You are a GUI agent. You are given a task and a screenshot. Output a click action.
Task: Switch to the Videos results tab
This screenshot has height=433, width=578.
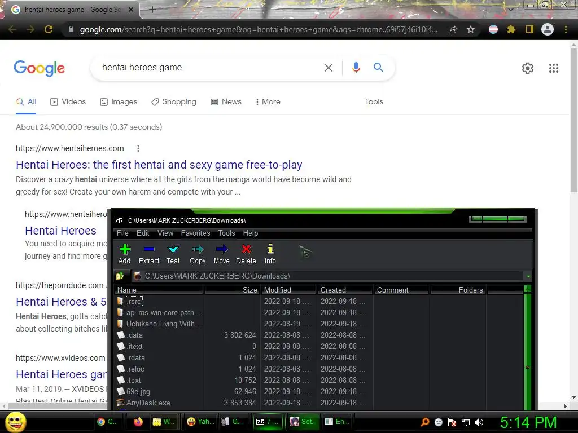(x=68, y=102)
